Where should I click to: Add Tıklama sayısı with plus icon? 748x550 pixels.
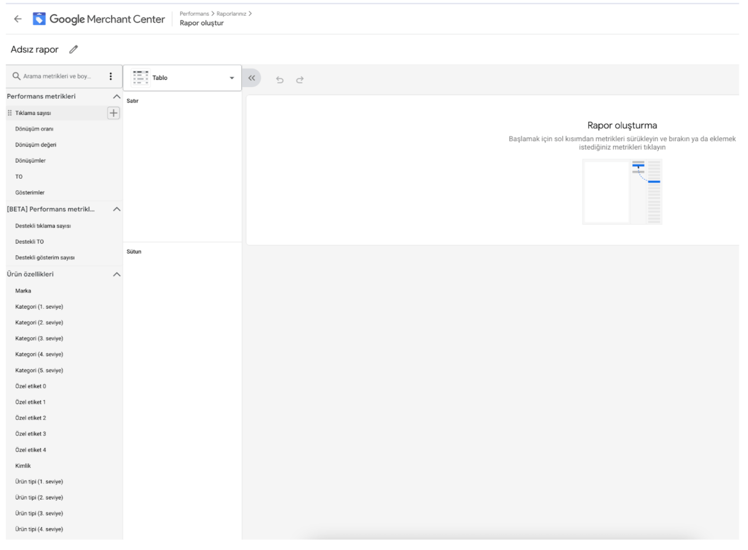pos(113,113)
